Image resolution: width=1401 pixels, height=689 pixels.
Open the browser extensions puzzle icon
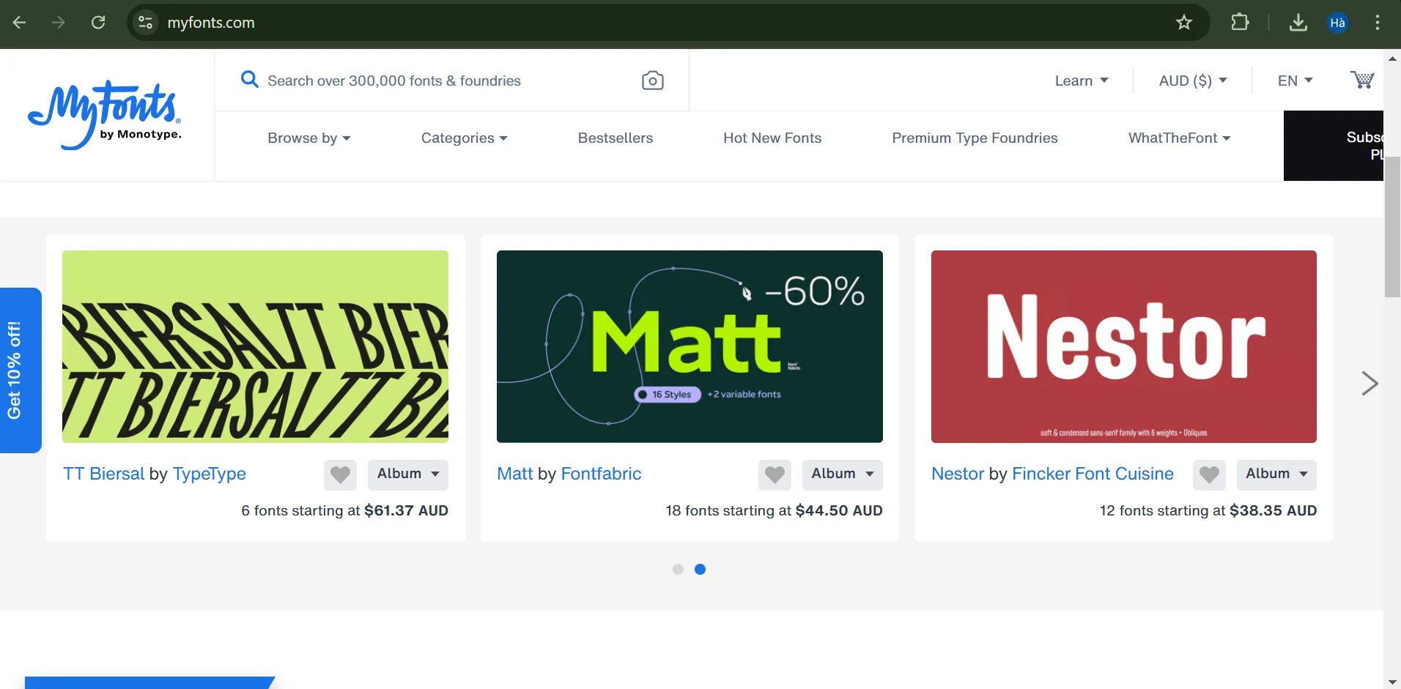(x=1240, y=23)
